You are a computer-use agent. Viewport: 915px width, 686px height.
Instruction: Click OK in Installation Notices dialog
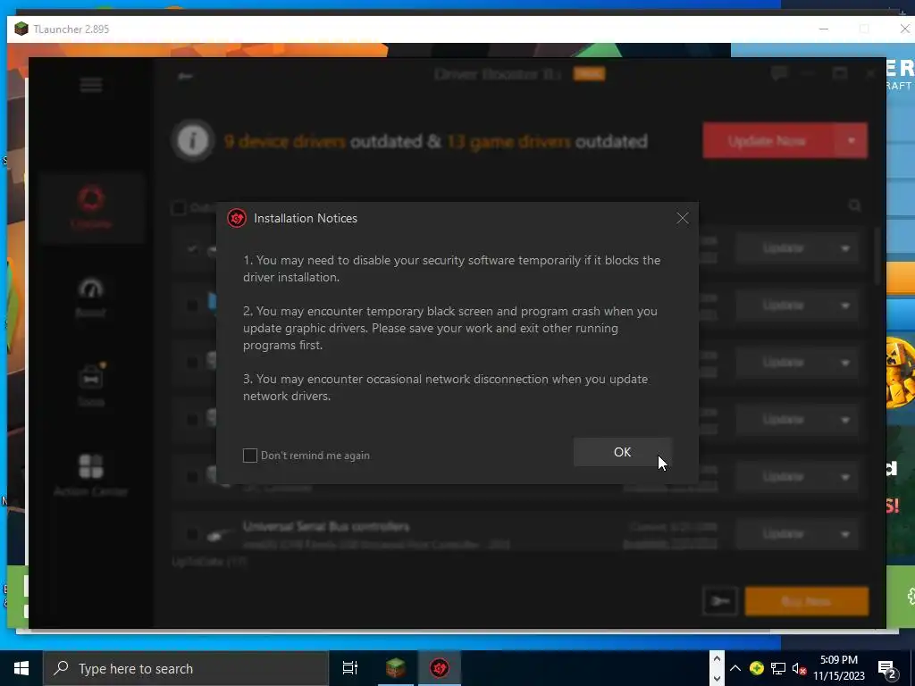[x=622, y=452]
